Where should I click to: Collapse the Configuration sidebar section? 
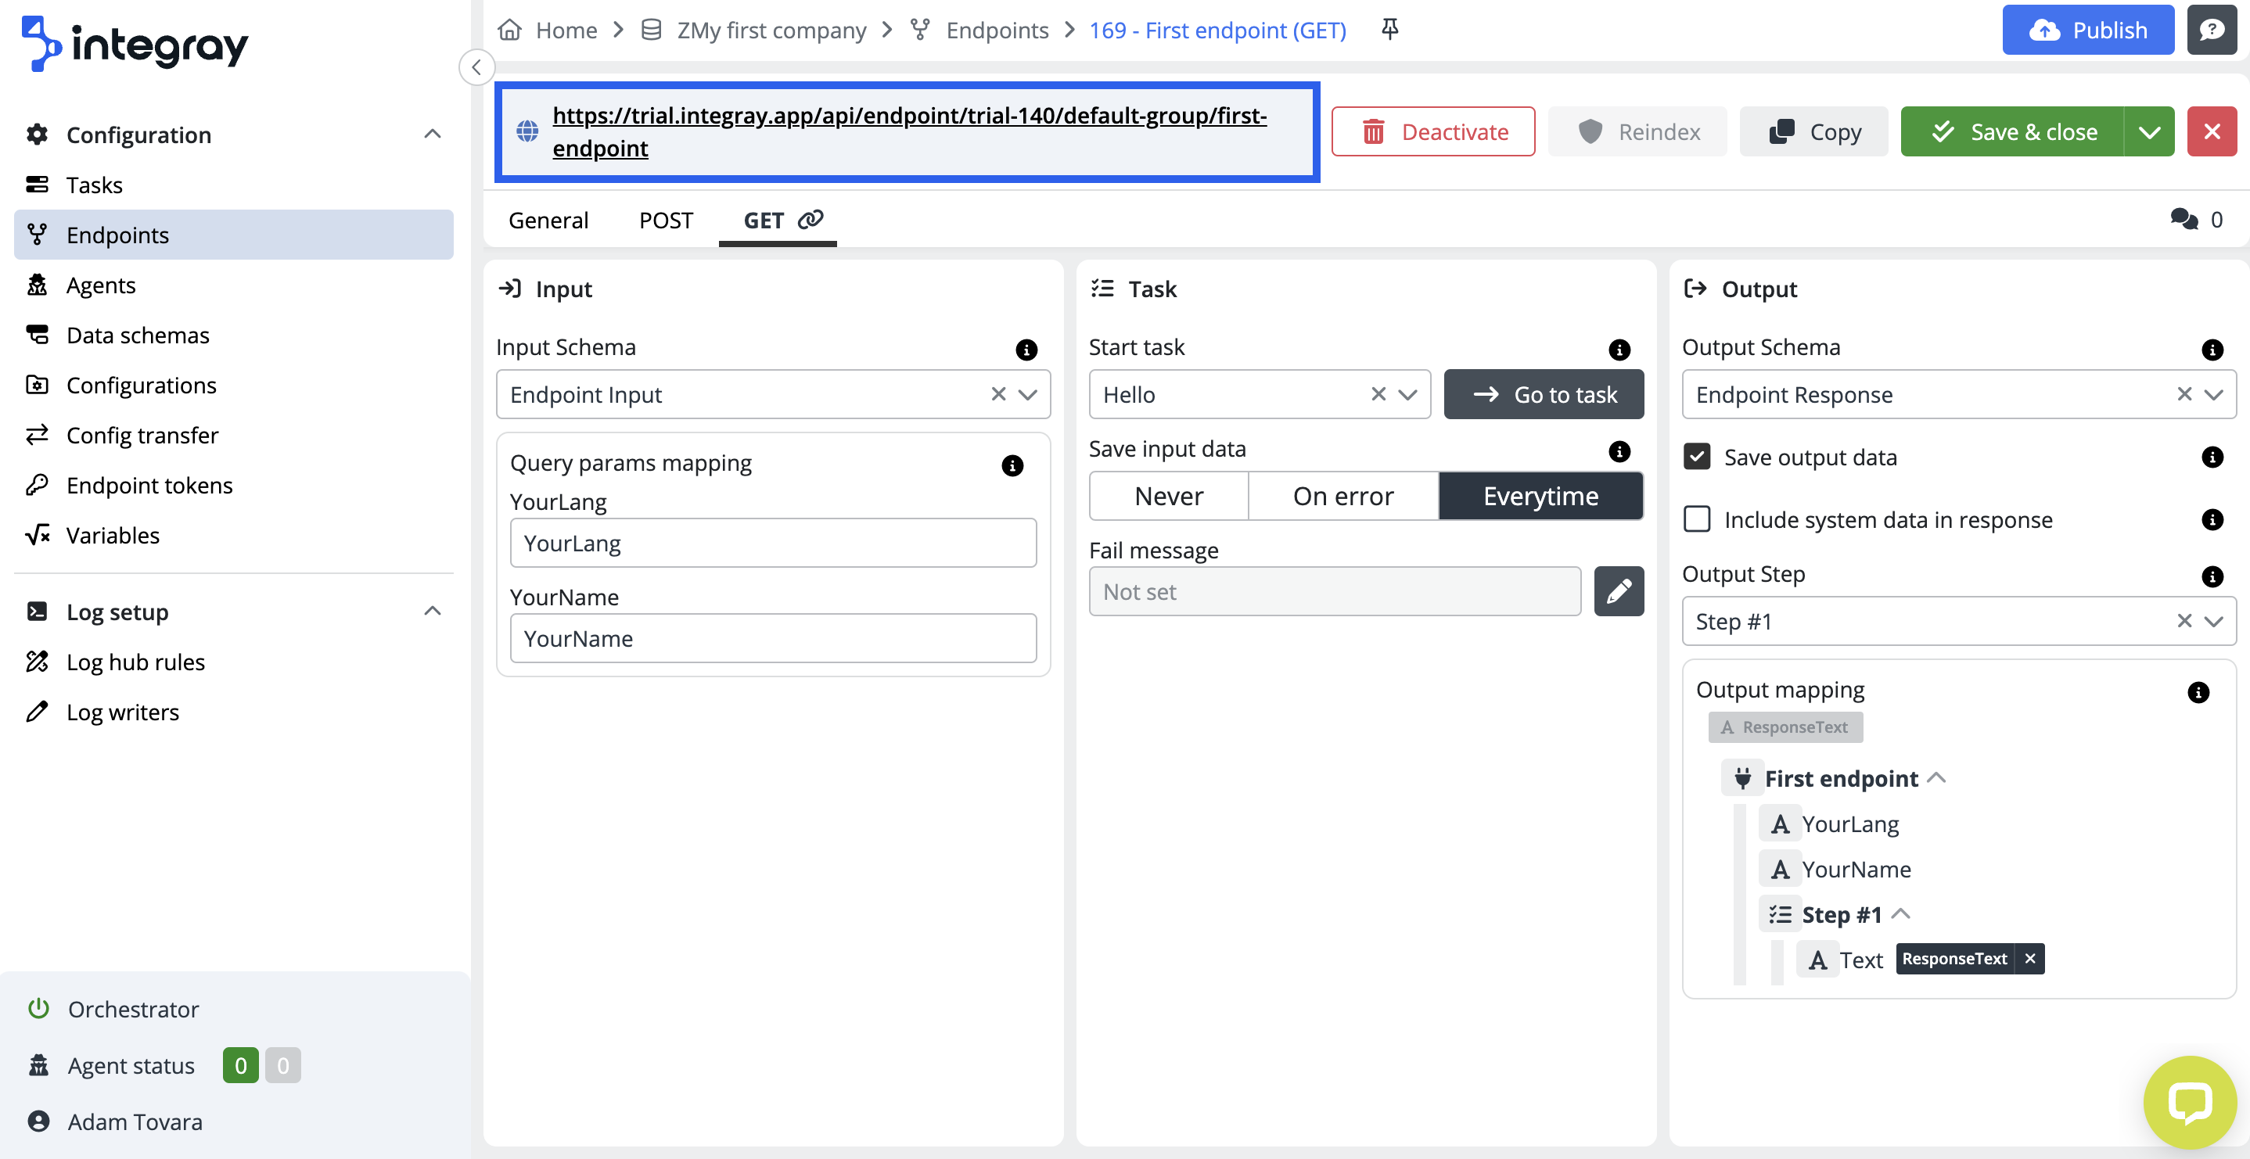(x=433, y=135)
